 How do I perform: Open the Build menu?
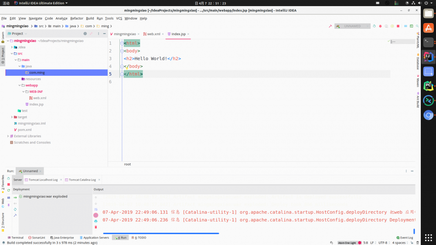click(90, 18)
